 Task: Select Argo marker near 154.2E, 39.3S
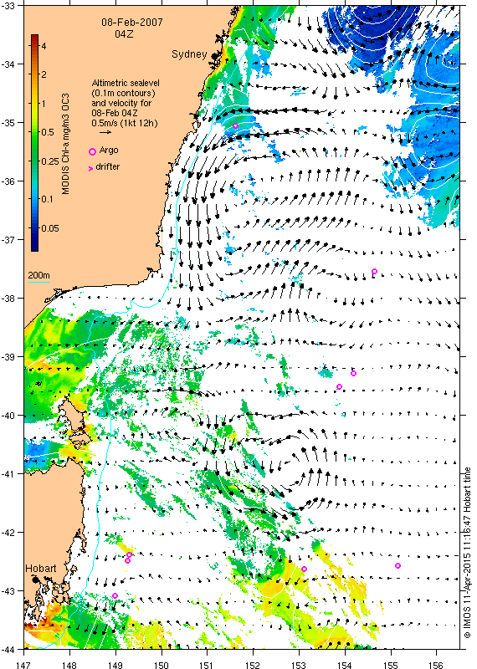tap(353, 373)
